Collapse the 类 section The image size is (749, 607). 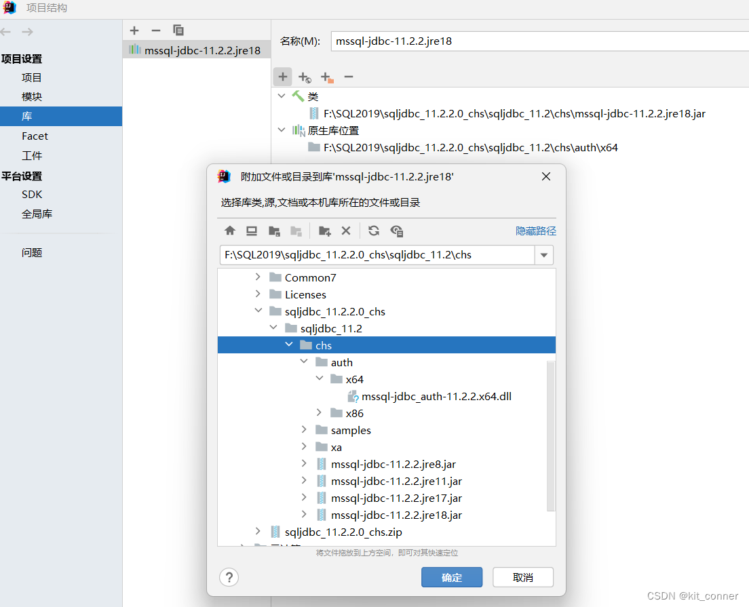click(282, 96)
